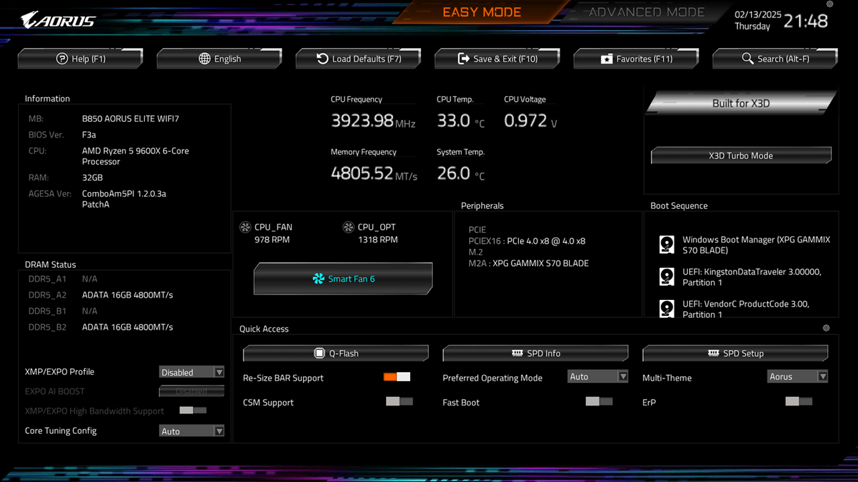Viewport: 858px width, 482px height.
Task: Open Favorites with the star icon
Action: (635, 58)
